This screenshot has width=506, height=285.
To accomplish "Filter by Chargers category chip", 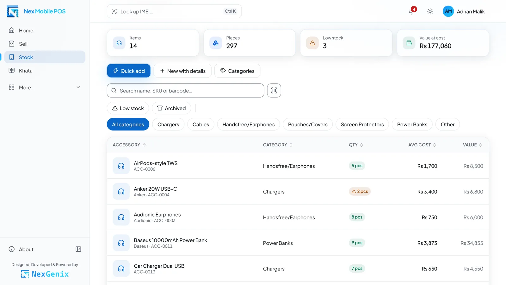I will (168, 124).
